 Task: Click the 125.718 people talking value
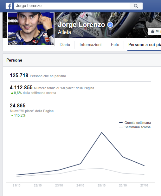point(19,76)
